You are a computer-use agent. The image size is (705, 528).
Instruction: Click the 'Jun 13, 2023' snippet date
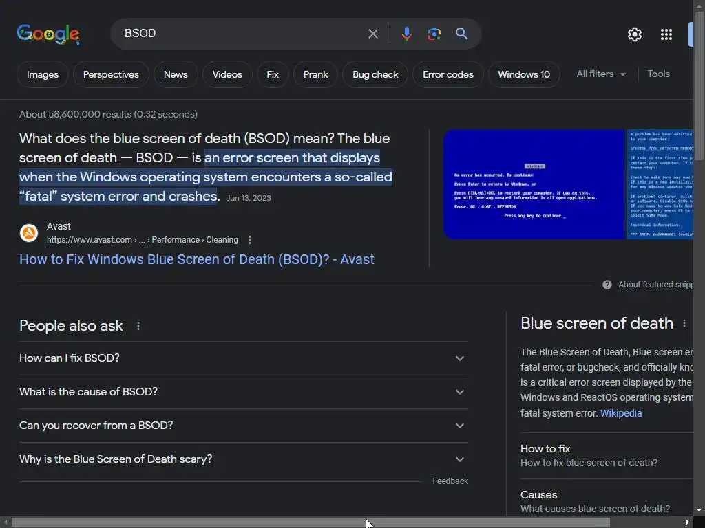pyautogui.click(x=249, y=198)
